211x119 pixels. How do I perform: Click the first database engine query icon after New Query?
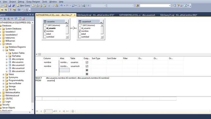pos(33,6)
